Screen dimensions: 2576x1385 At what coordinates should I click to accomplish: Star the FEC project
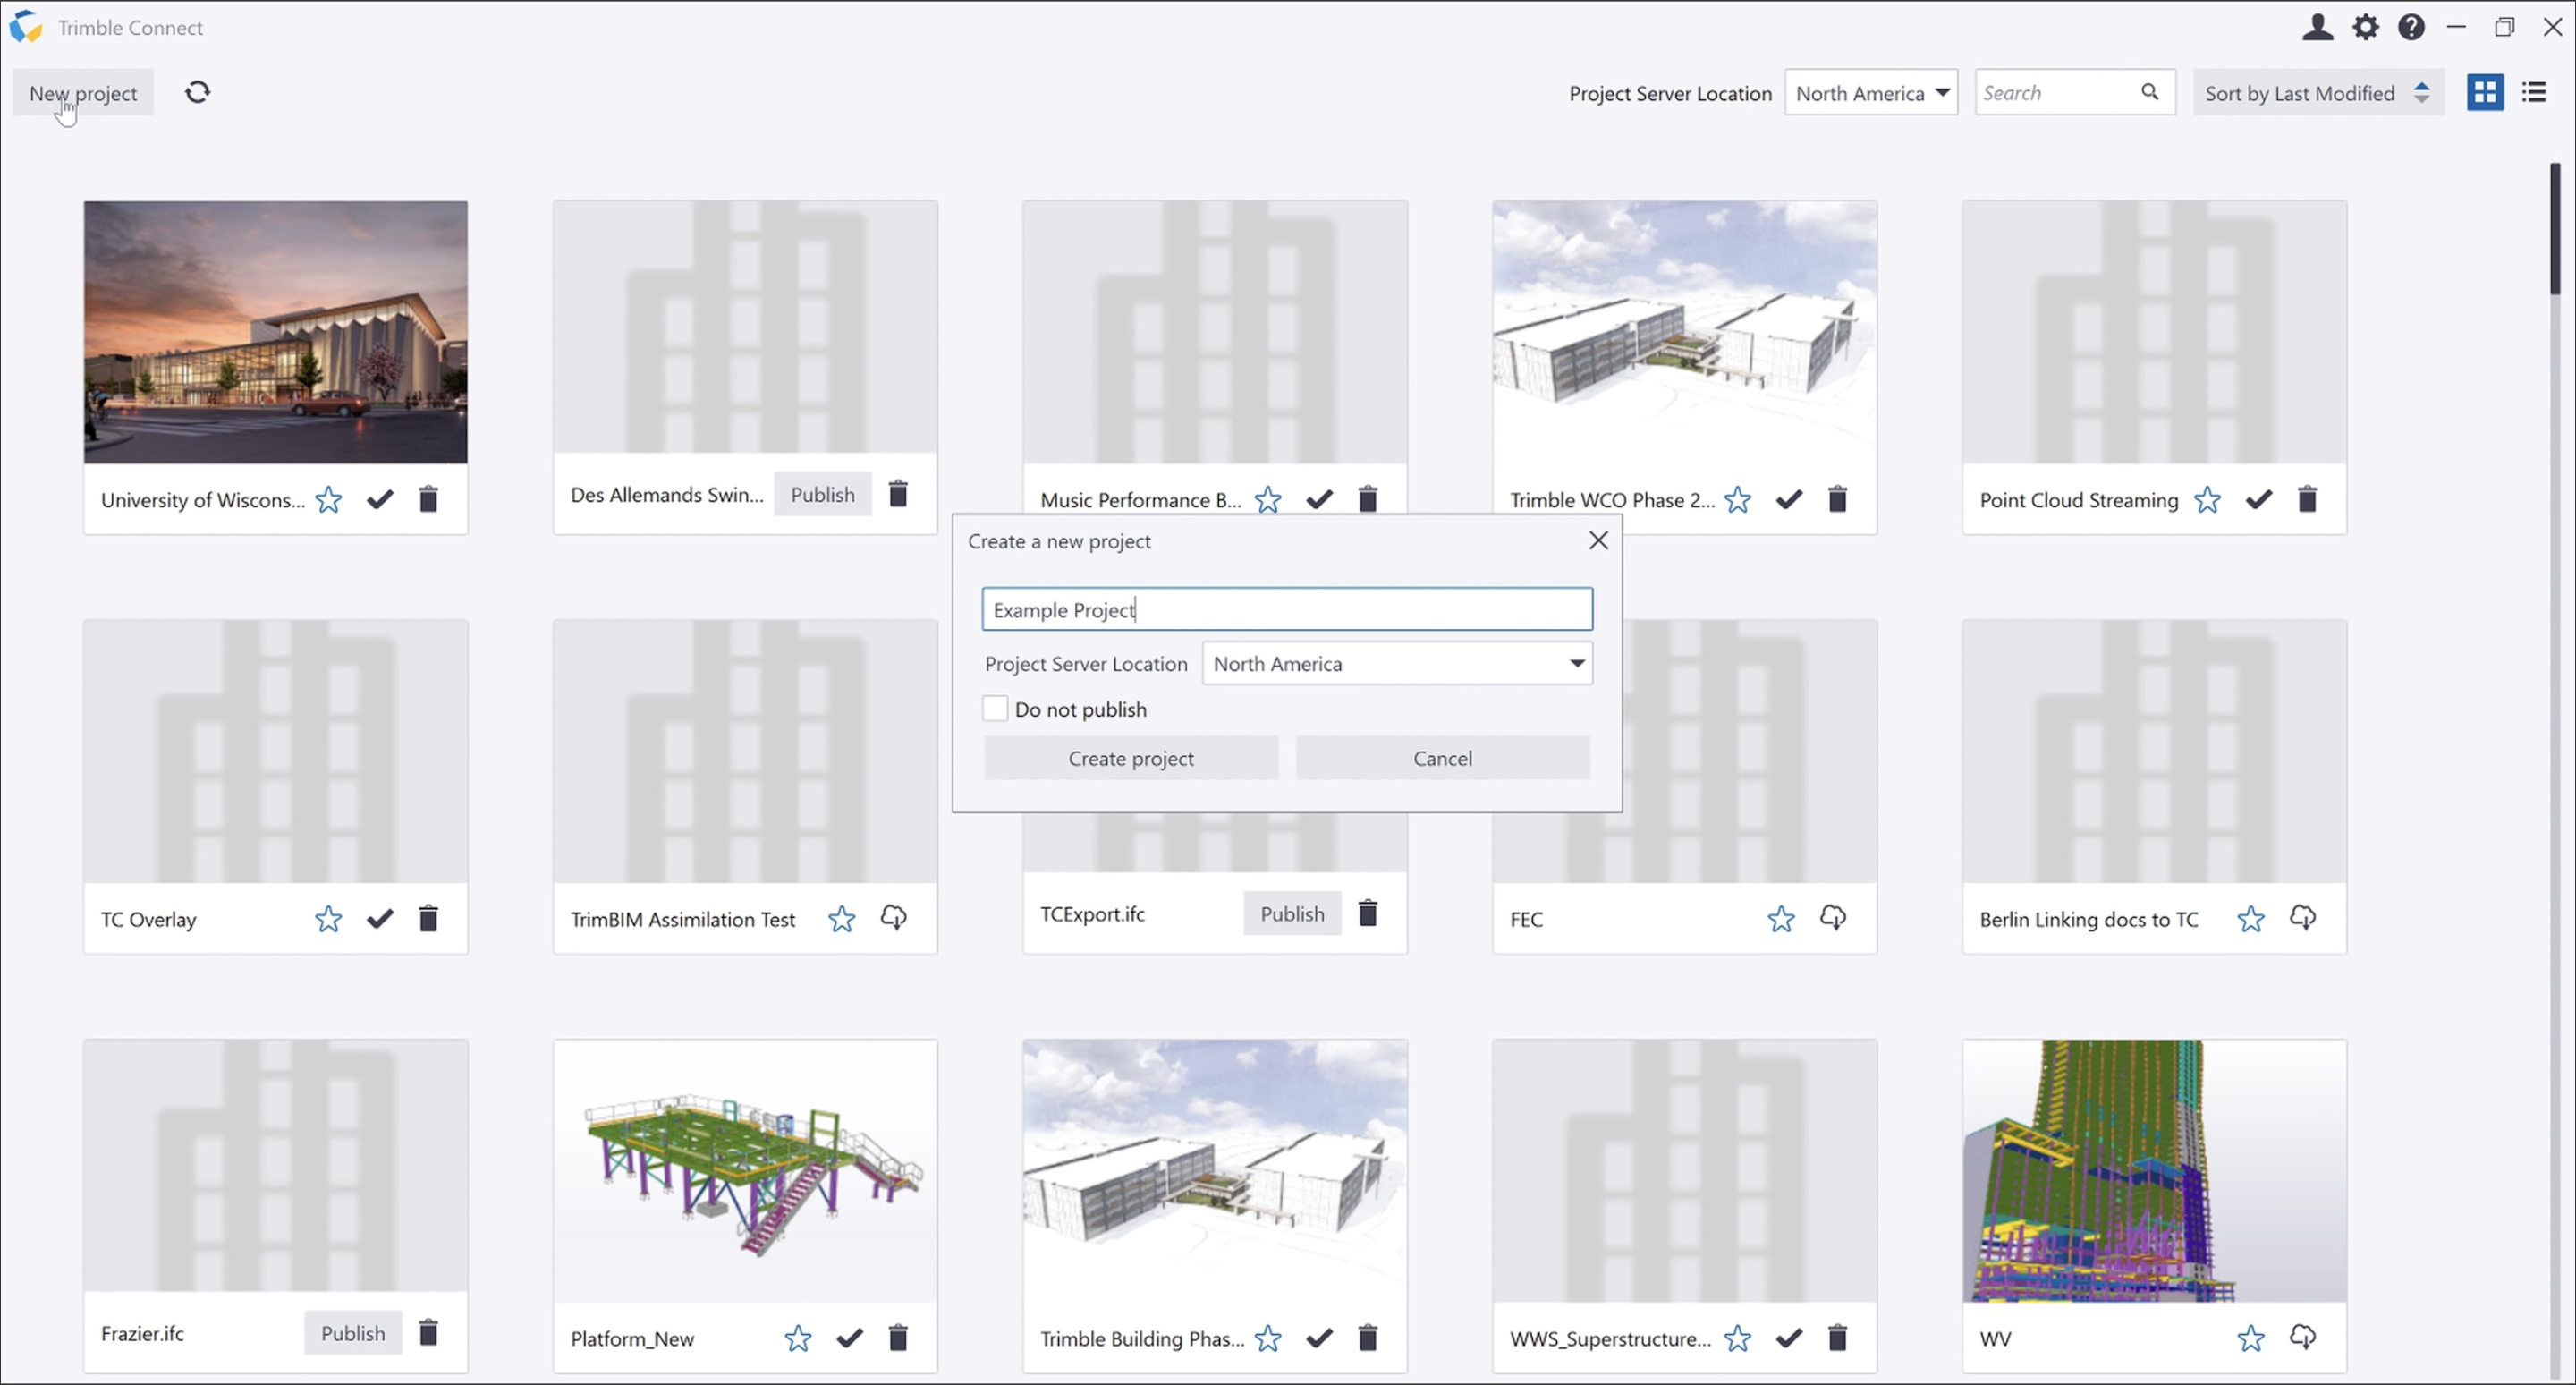click(x=1781, y=918)
